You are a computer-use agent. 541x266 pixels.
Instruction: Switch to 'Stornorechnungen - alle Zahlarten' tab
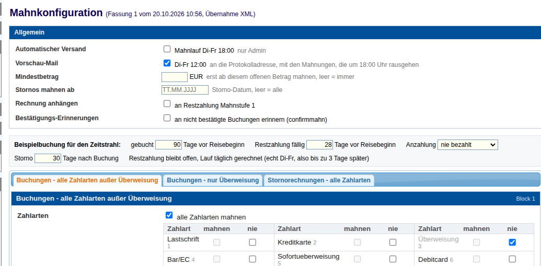tap(319, 180)
